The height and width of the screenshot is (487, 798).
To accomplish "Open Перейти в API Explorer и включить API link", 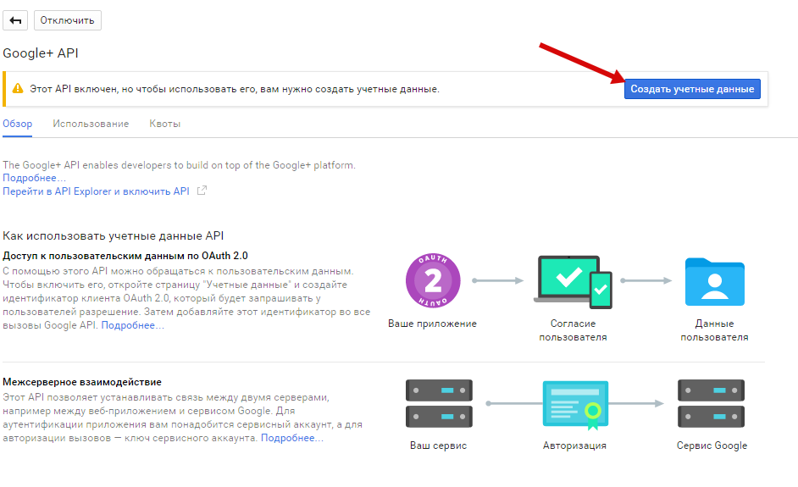I will [x=97, y=191].
